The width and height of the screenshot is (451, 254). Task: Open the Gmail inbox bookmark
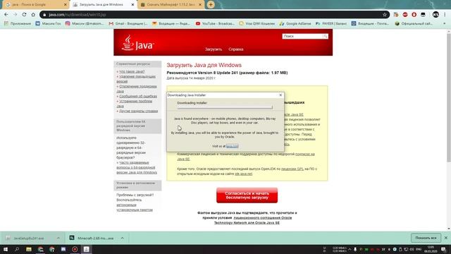click(x=128, y=23)
